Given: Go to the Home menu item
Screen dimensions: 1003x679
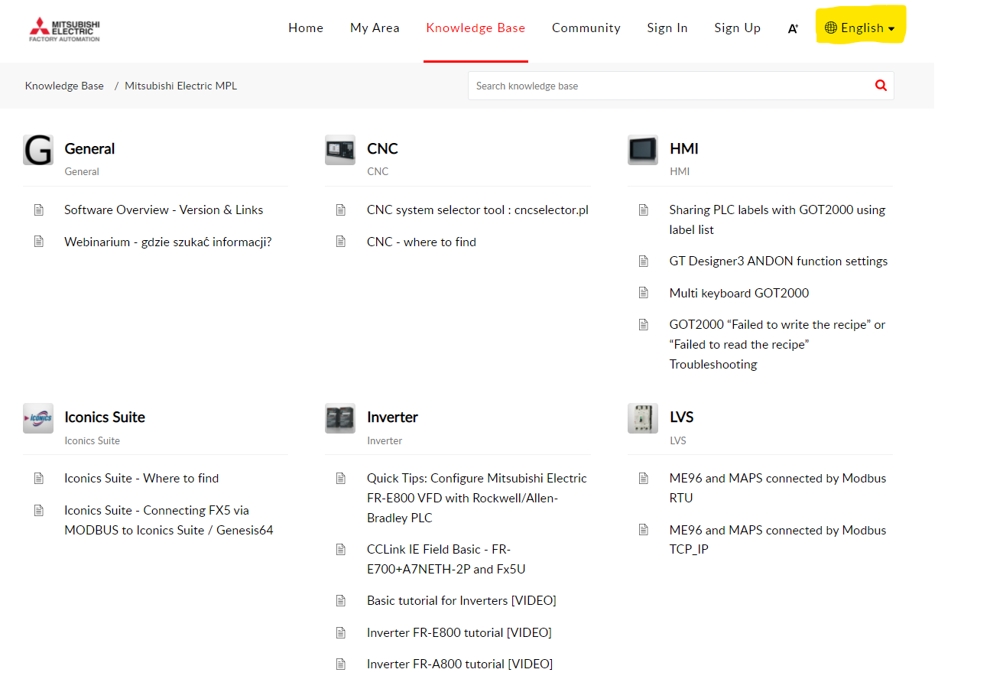Looking at the screenshot, I should pos(306,28).
